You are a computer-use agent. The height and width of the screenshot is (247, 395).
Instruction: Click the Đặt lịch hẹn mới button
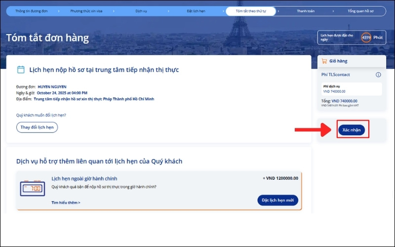[277, 200]
